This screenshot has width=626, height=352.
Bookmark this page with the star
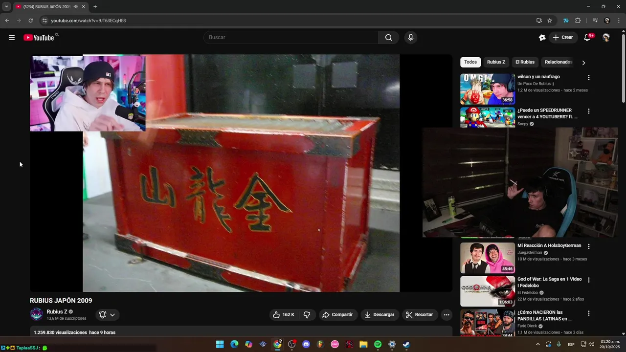point(550,21)
